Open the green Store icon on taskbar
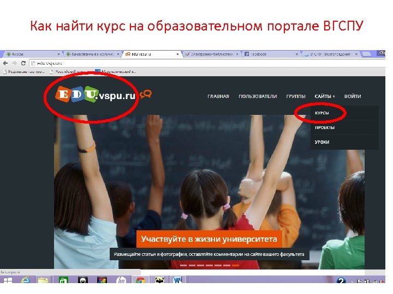This screenshot has width=393, height=294. point(63,280)
